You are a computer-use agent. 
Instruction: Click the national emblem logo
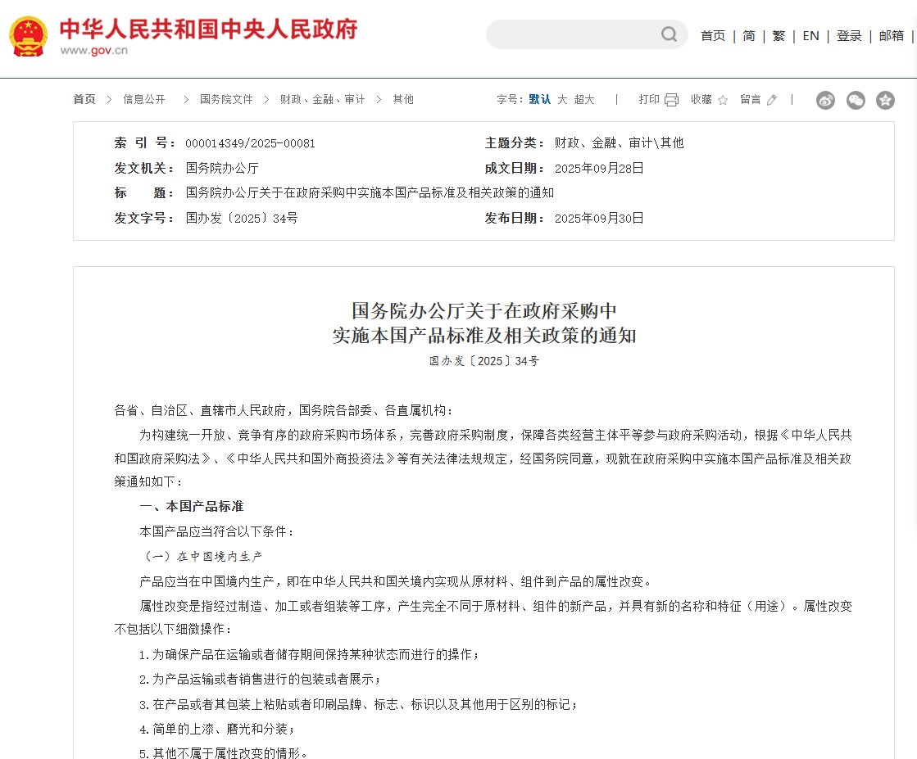(29, 36)
